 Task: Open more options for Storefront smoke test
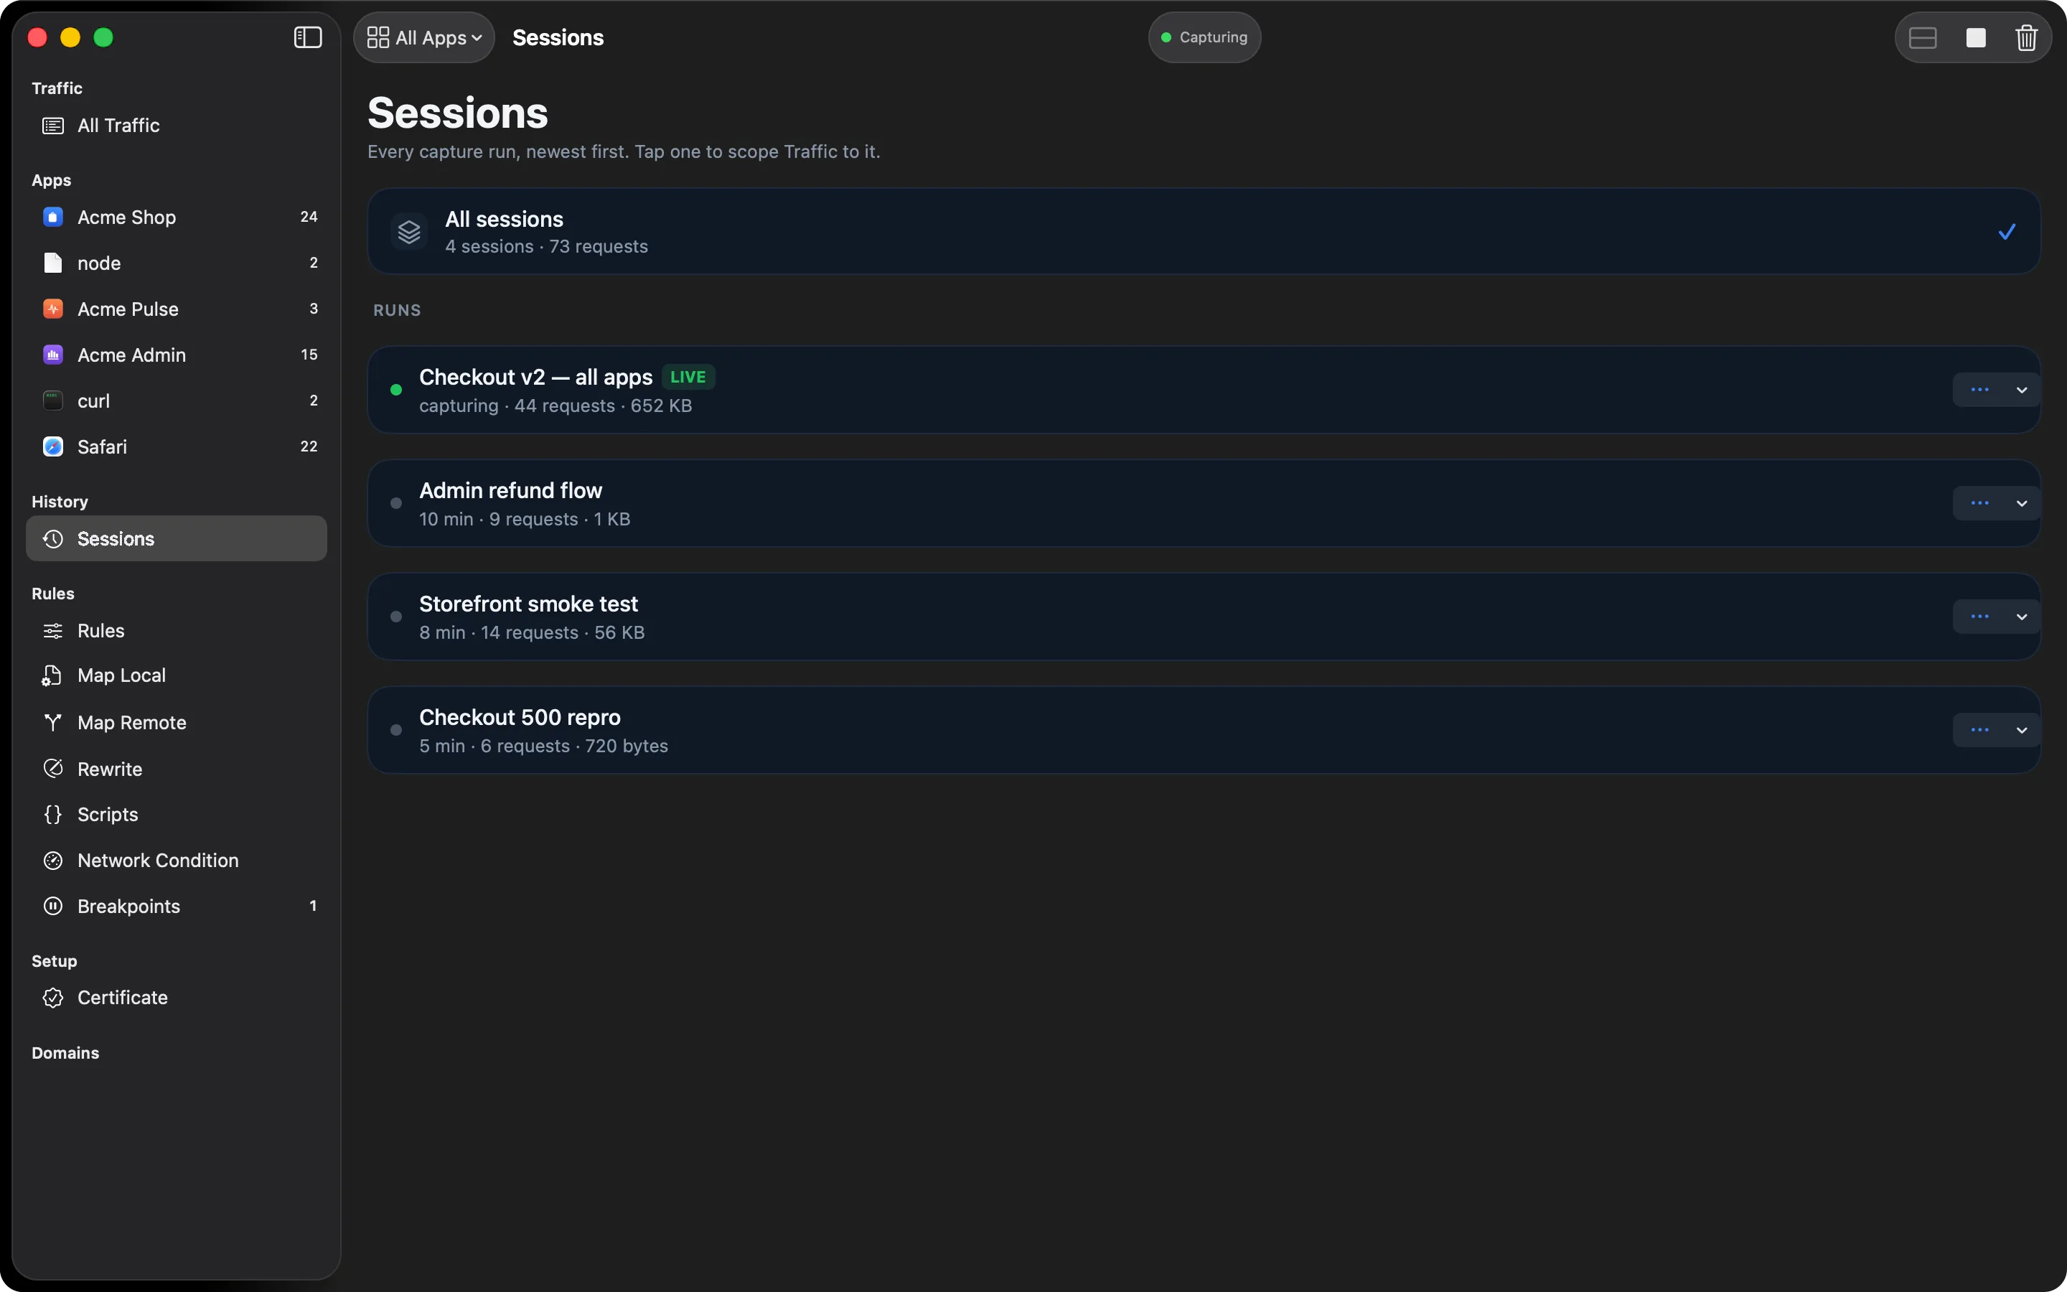point(1980,617)
